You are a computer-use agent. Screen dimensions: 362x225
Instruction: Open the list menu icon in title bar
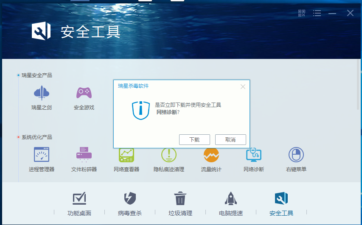[317, 13]
